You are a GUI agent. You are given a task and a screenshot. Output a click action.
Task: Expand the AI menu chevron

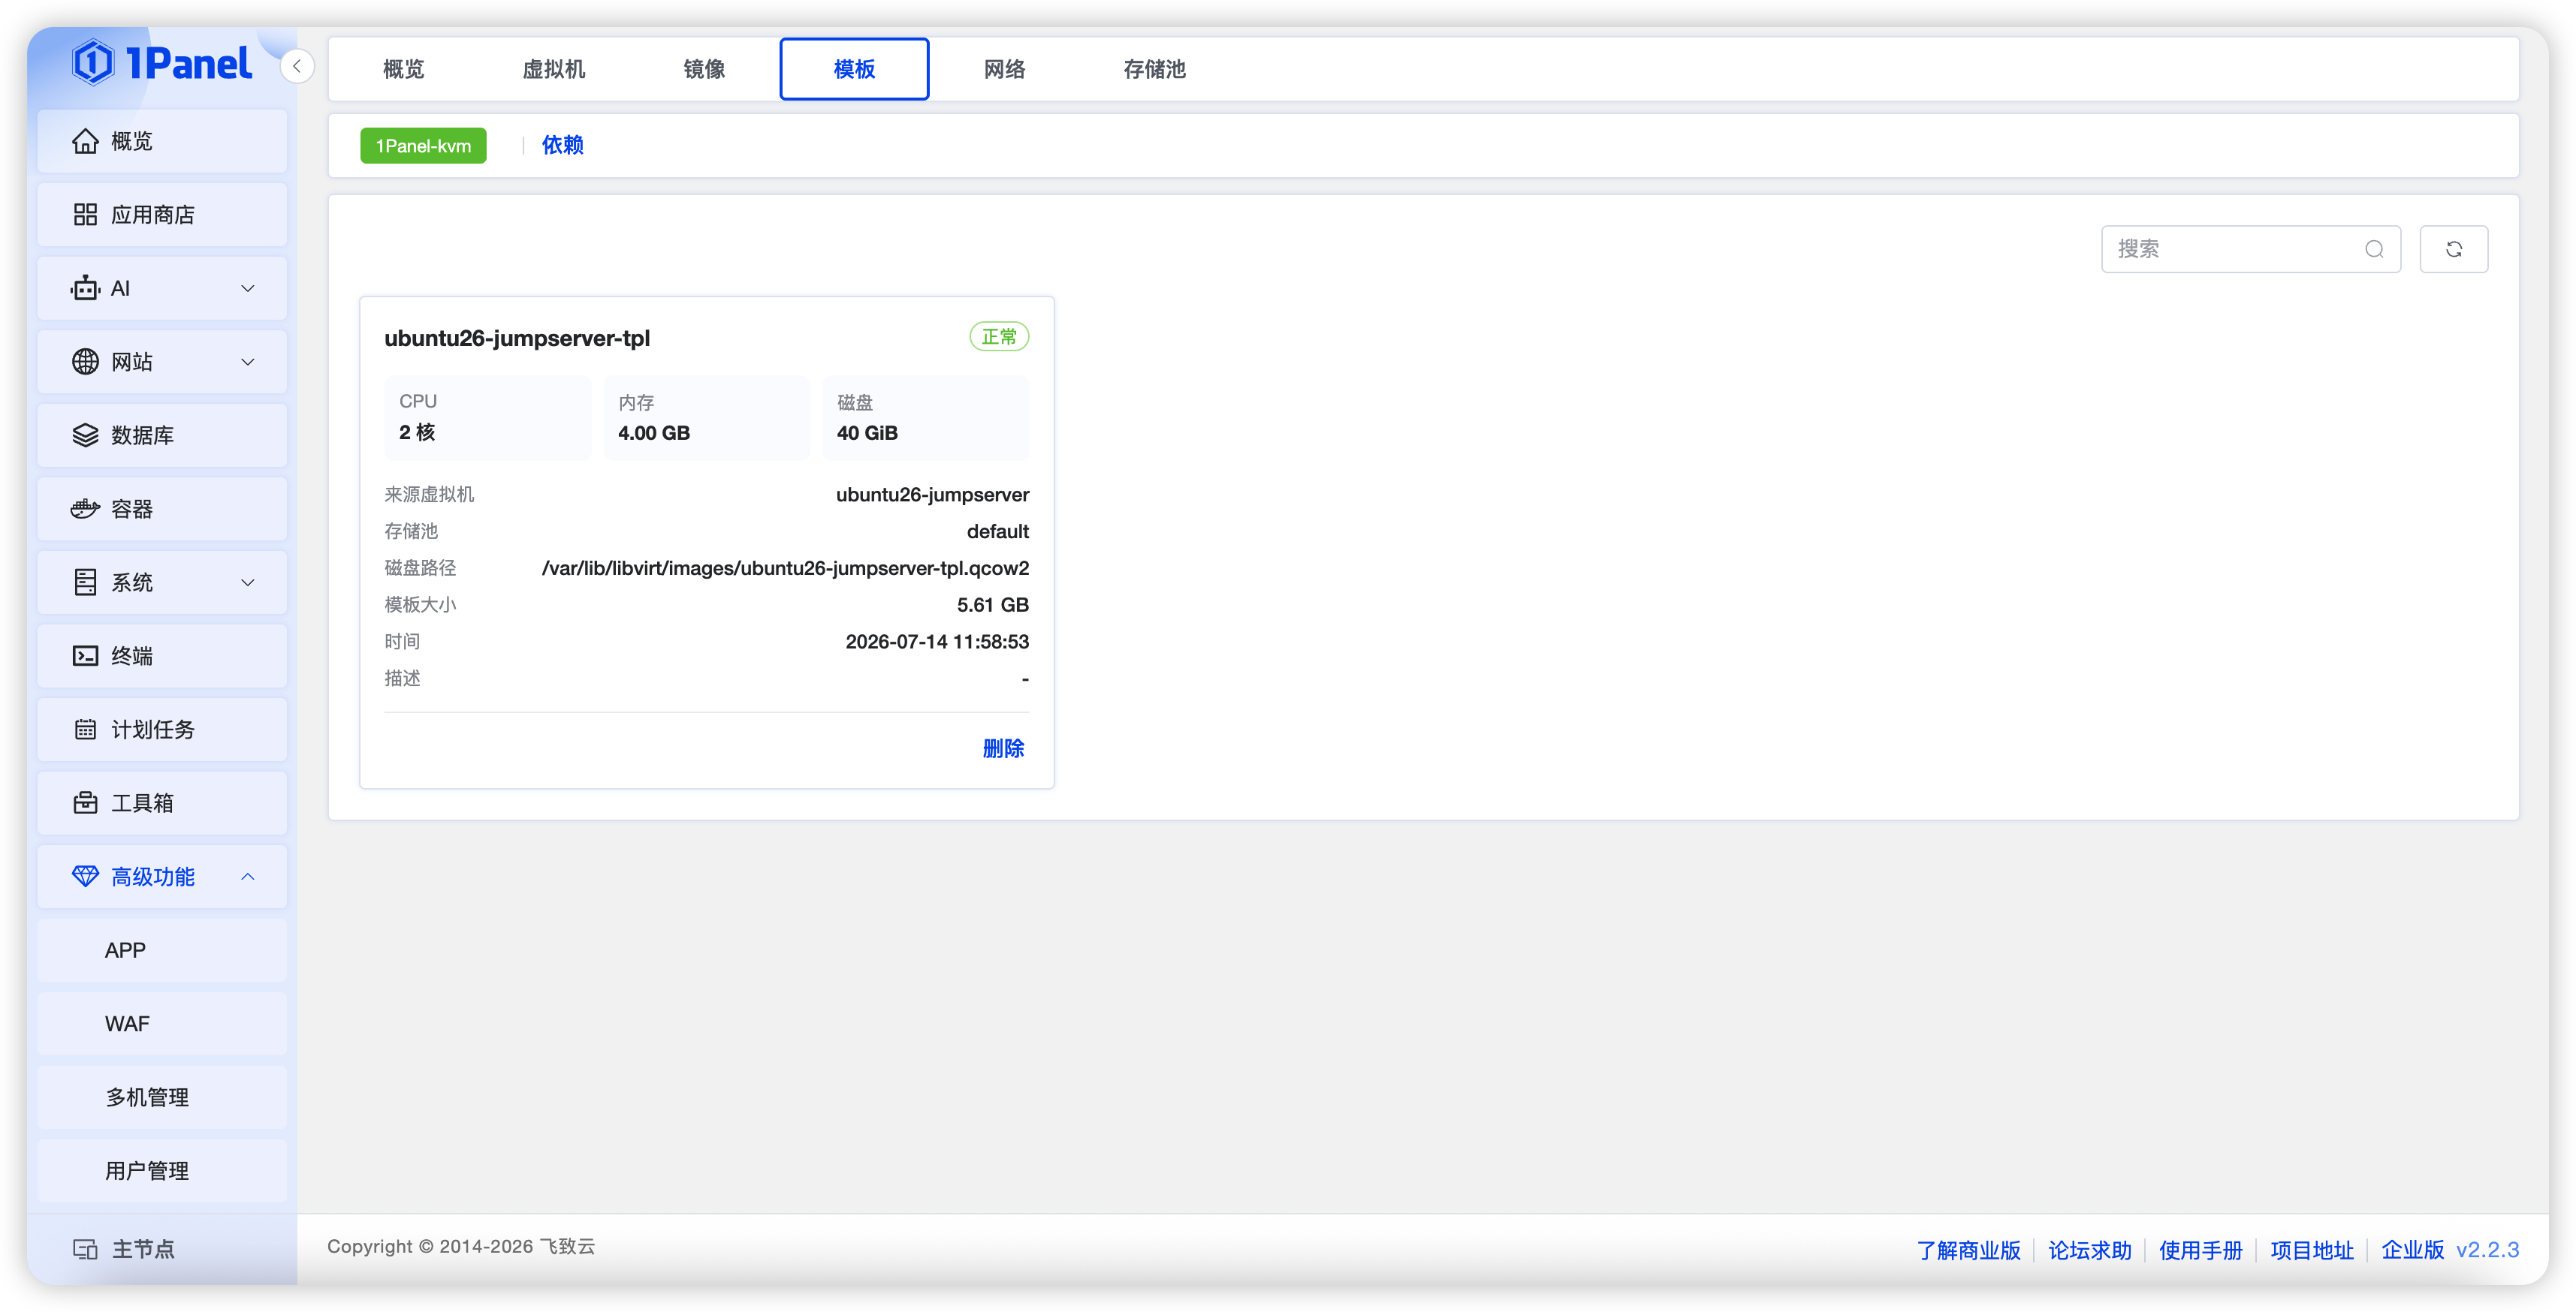pos(247,287)
